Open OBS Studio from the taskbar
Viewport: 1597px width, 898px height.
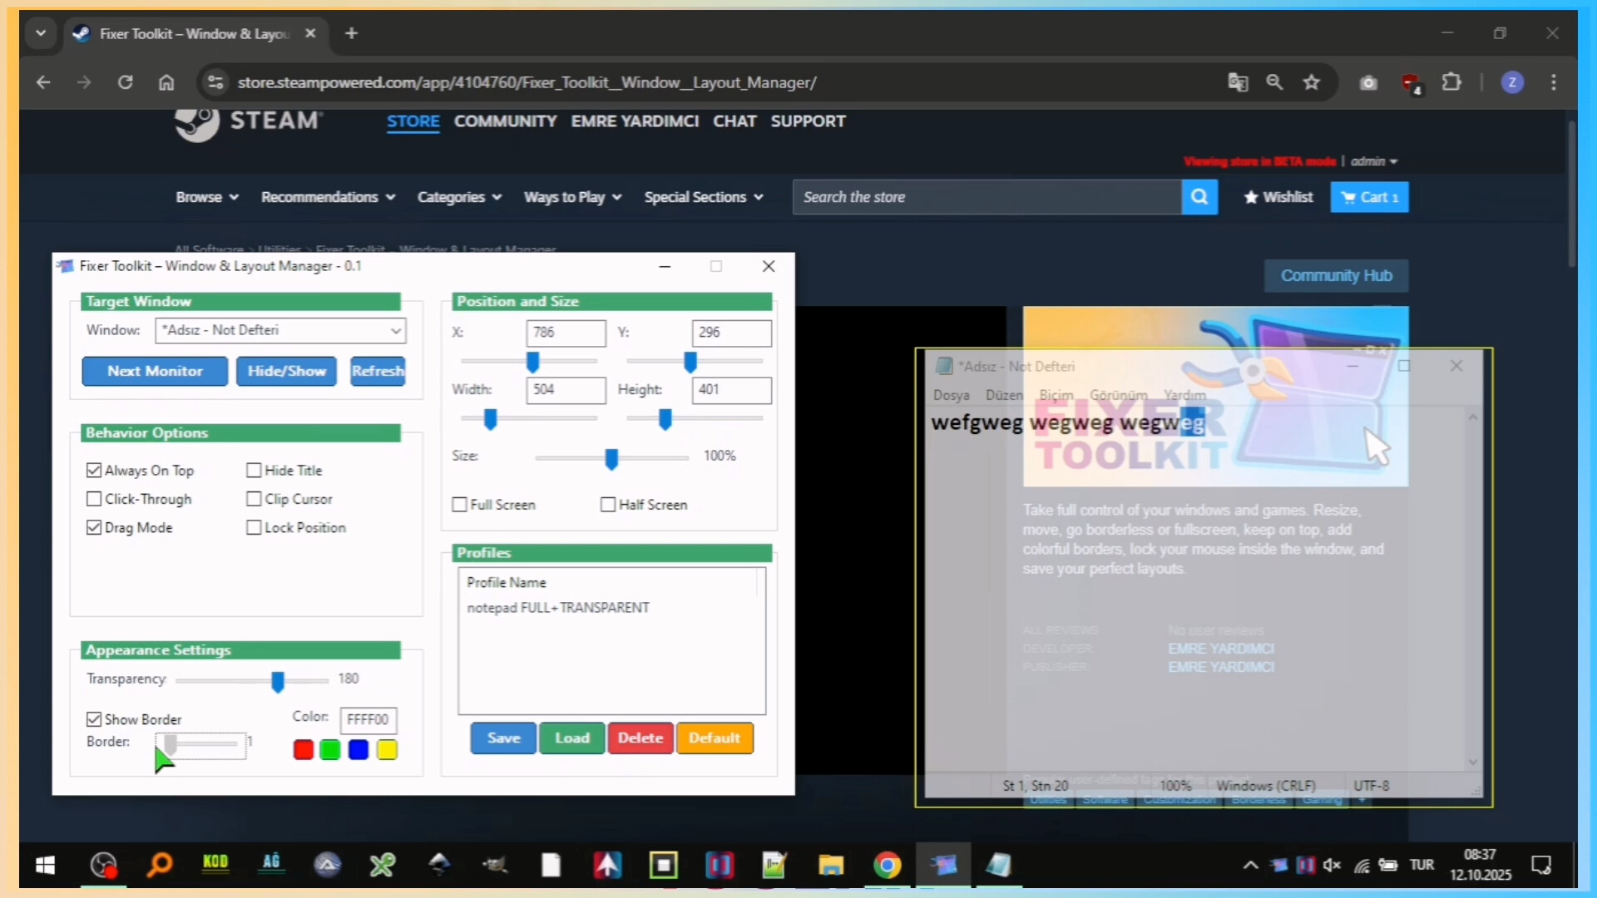(x=103, y=865)
